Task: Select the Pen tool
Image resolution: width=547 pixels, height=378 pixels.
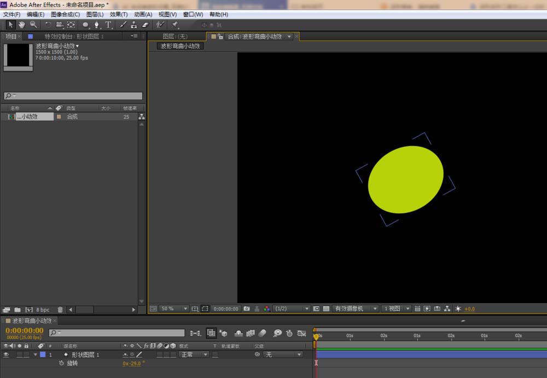Action: (x=97, y=25)
